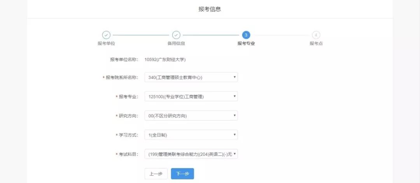
Task: Click step 2 checkmark circle above 备用信息
Action: (x=176, y=35)
